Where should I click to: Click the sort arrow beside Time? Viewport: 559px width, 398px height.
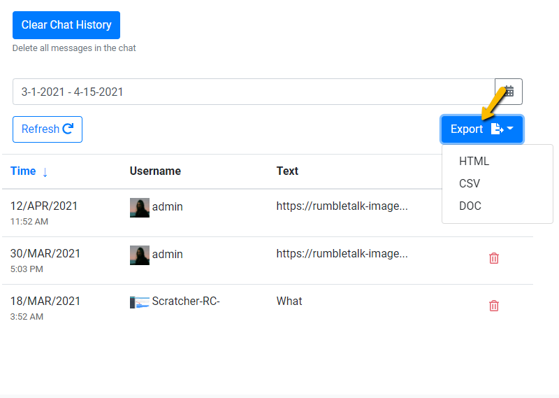pos(45,172)
